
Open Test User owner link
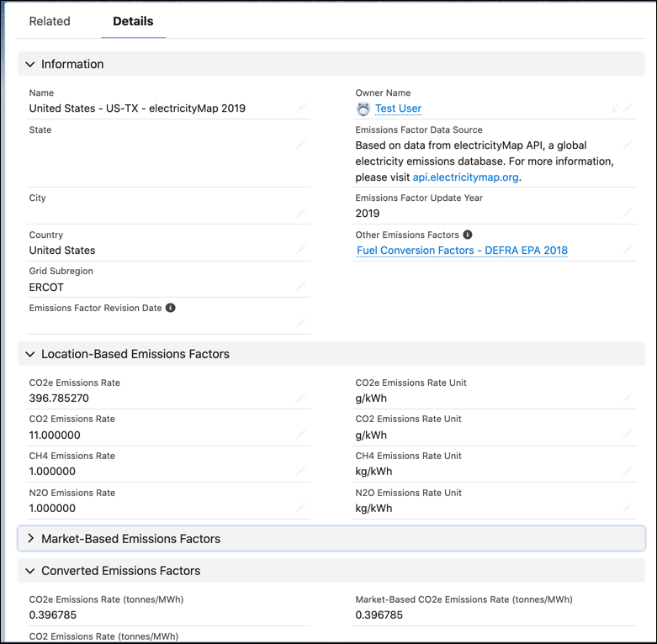(398, 108)
